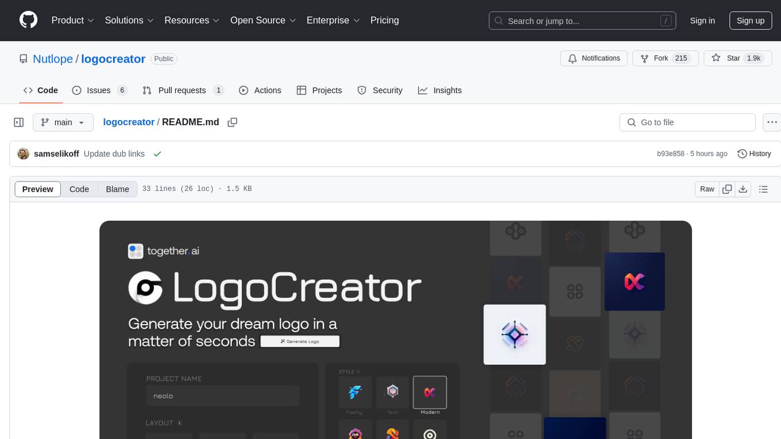781x439 pixels.
Task: Select the Code view
Action: 79,189
